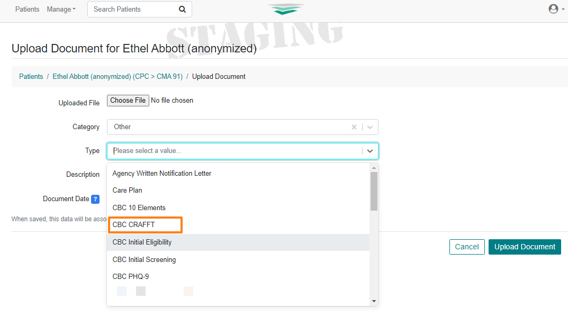Select CBC Initial Eligibility option
Image resolution: width=568 pixels, height=316 pixels.
pyautogui.click(x=142, y=242)
